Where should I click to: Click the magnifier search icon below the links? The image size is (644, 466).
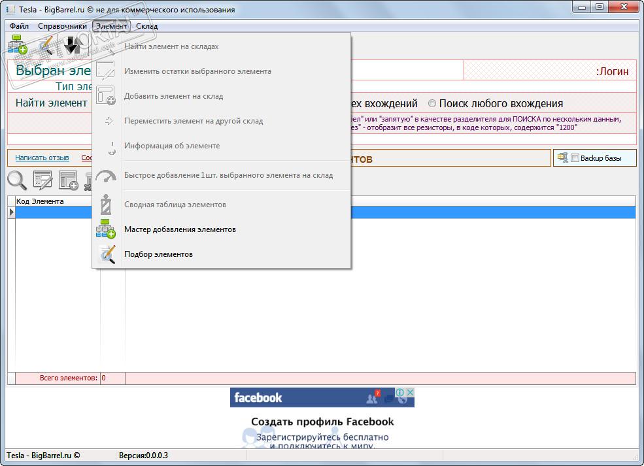coord(17,180)
